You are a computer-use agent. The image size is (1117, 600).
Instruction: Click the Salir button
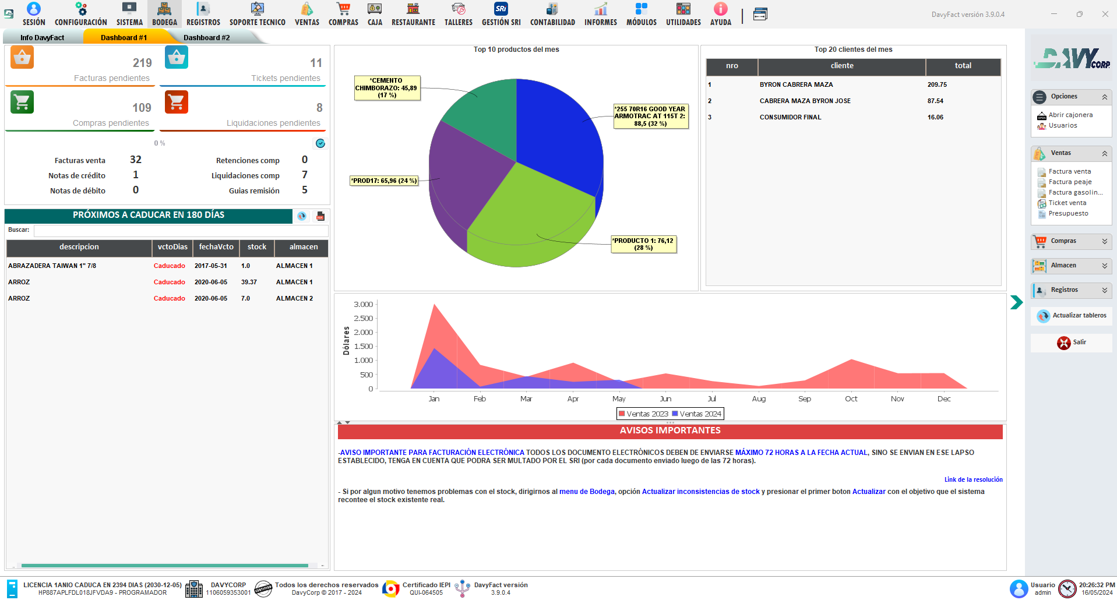[1071, 343]
